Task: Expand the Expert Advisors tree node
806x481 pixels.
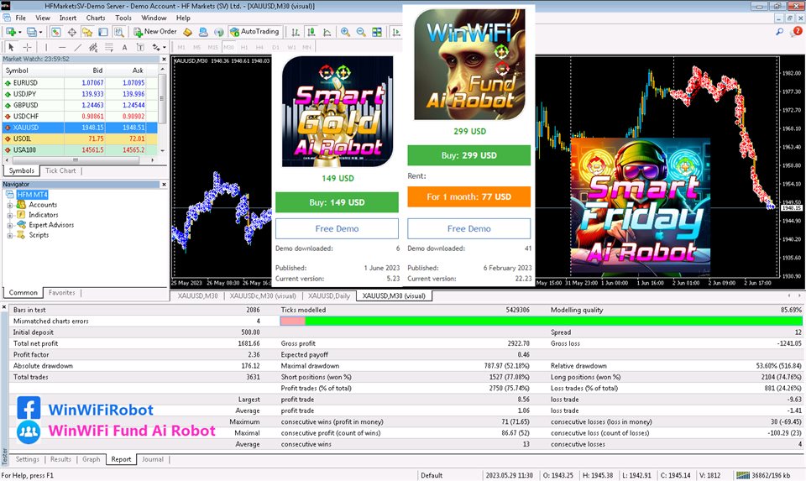Action: 11,225
